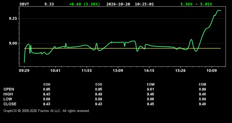Click the +0.48 (5.36%) change value

coord(84,4)
